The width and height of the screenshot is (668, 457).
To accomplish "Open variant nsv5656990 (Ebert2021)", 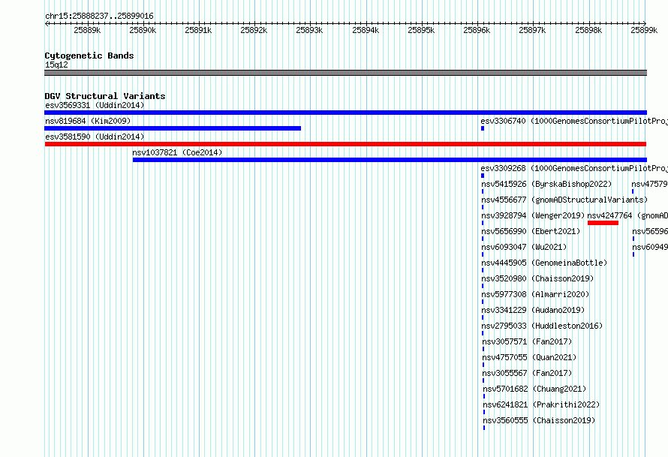I will [x=531, y=231].
